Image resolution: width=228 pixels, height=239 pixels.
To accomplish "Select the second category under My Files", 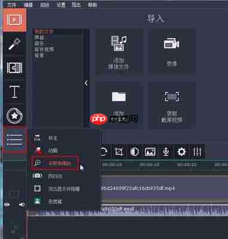I will 39,38.
